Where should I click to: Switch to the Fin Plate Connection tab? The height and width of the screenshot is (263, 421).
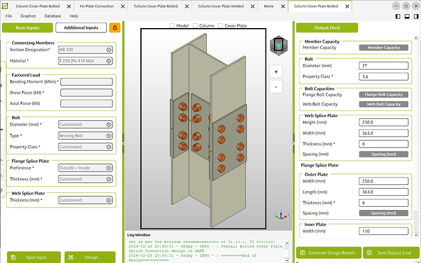96,5
